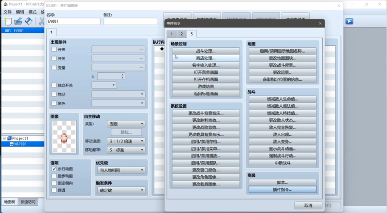Click the 更改战斗背景音乐 button
Image resolution: width=387 pixels, height=213 pixels.
click(206, 113)
